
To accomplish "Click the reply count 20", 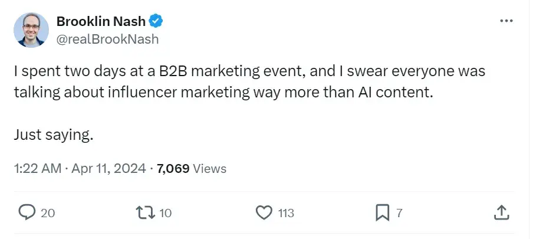I will tap(48, 213).
